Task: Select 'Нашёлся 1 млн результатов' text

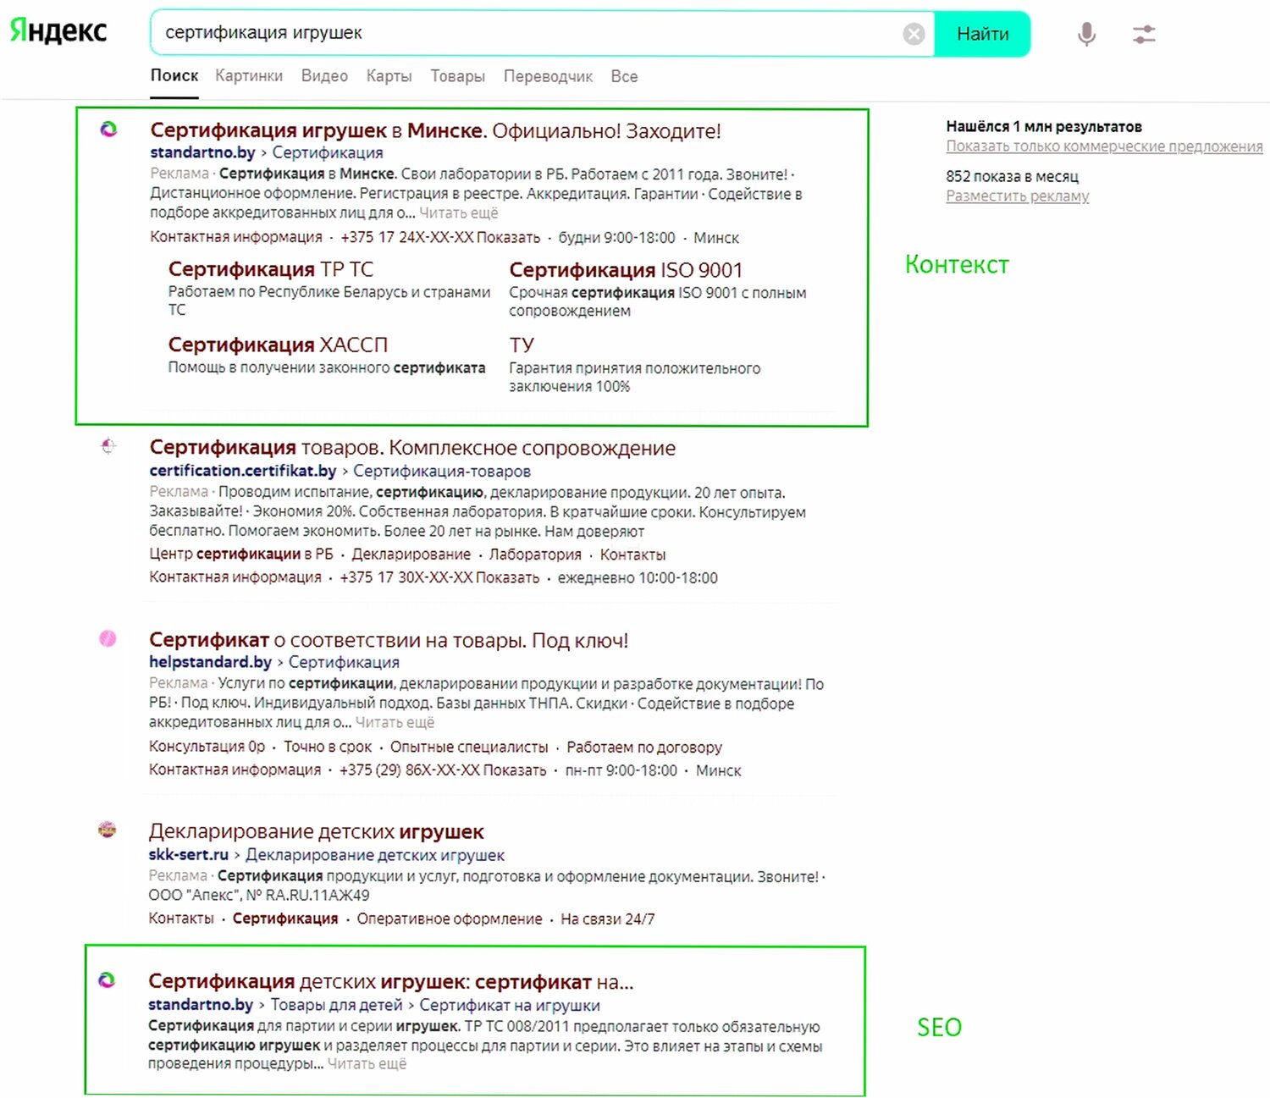Action: pyautogui.click(x=1044, y=126)
